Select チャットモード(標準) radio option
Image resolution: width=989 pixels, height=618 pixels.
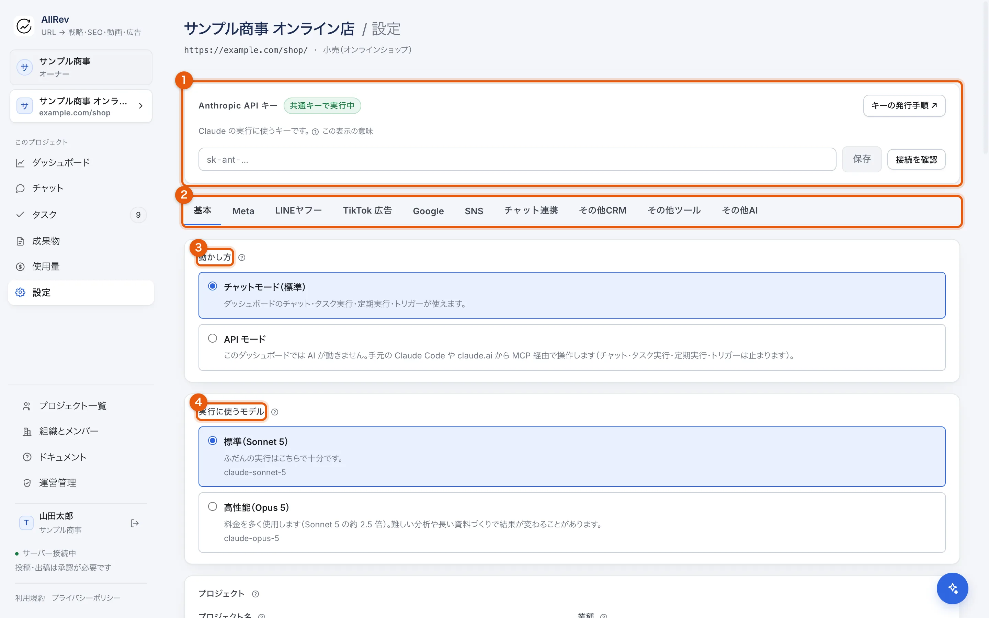pos(213,286)
